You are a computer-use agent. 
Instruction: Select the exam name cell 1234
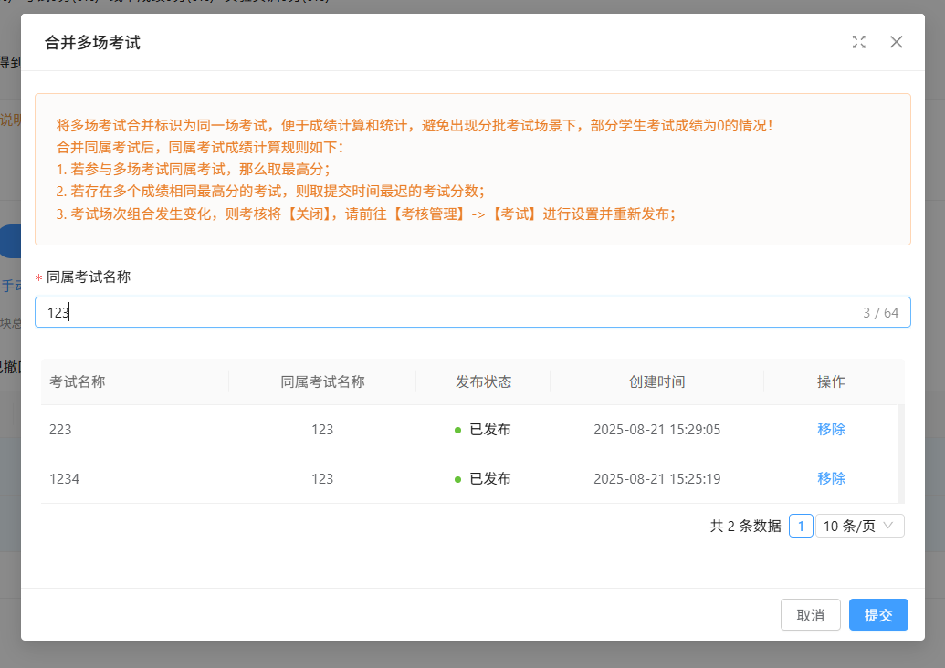[64, 478]
